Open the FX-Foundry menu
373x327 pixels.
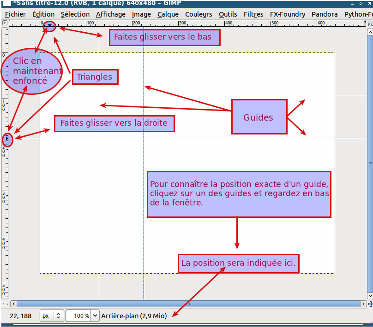288,14
